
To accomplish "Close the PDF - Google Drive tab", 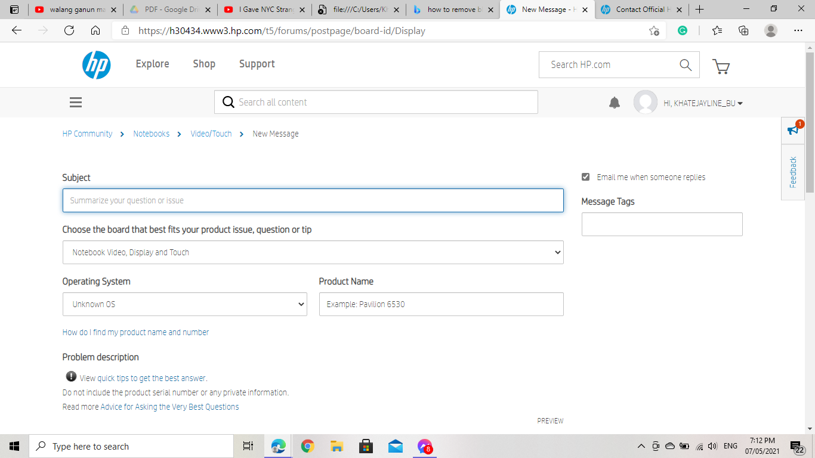I will 208,10.
